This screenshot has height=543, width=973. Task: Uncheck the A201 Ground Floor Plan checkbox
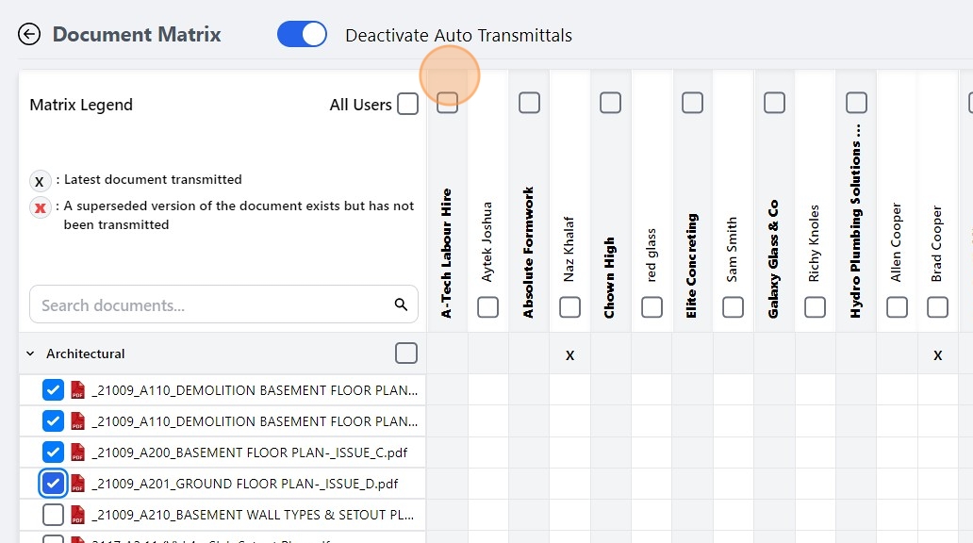[54, 484]
